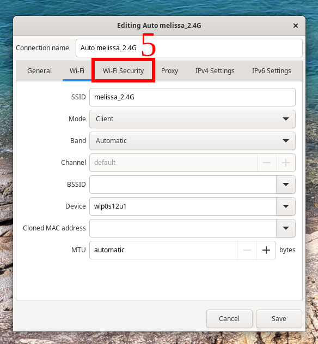Click the SSID text field
Screen dimensions: 318x344
192,97
